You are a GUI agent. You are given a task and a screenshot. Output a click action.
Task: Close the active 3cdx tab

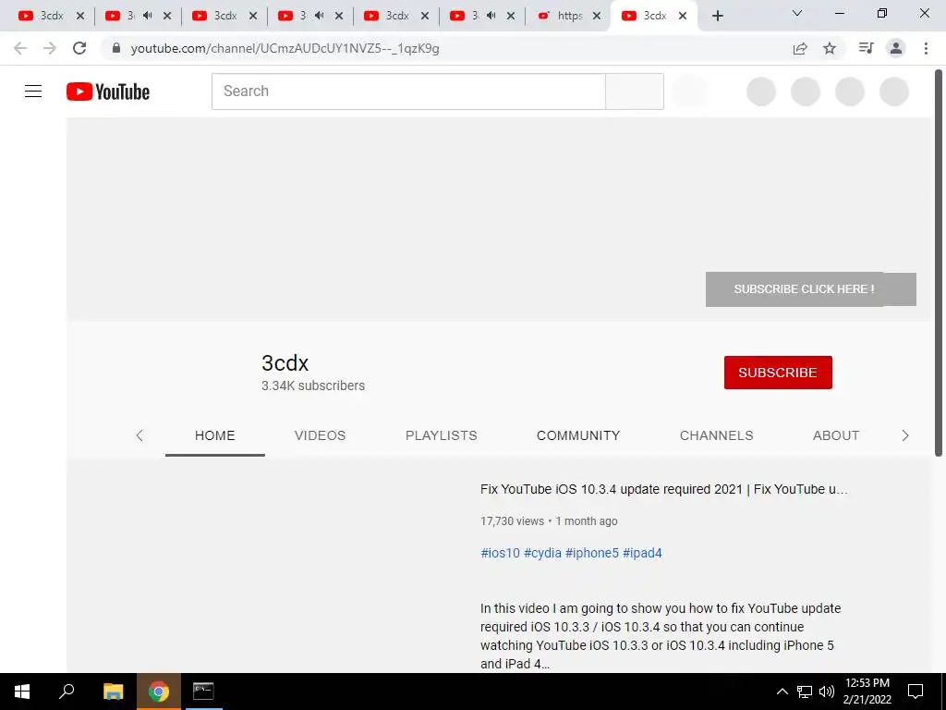pos(683,16)
